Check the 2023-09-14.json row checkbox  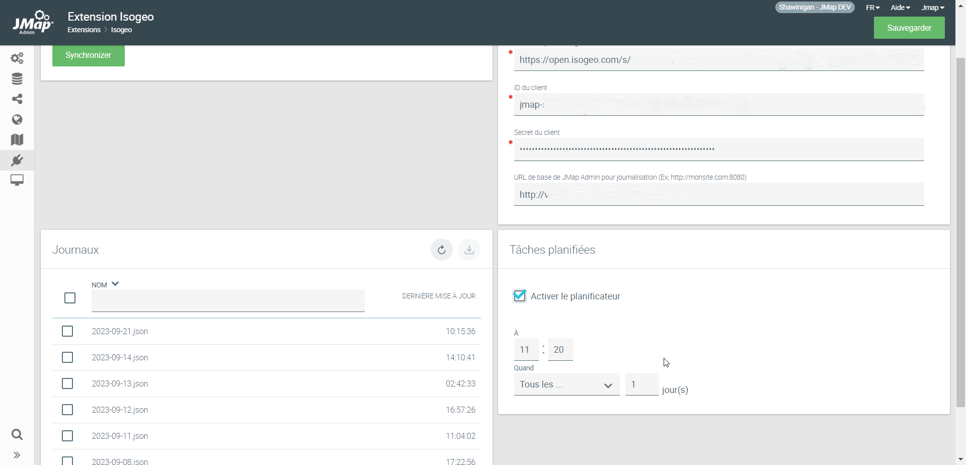coord(67,357)
